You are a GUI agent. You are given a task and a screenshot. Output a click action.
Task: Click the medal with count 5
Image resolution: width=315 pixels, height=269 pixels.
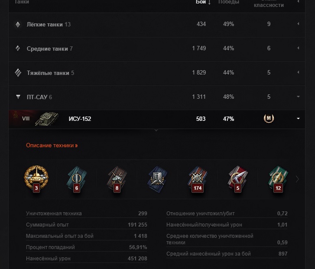coord(238,178)
